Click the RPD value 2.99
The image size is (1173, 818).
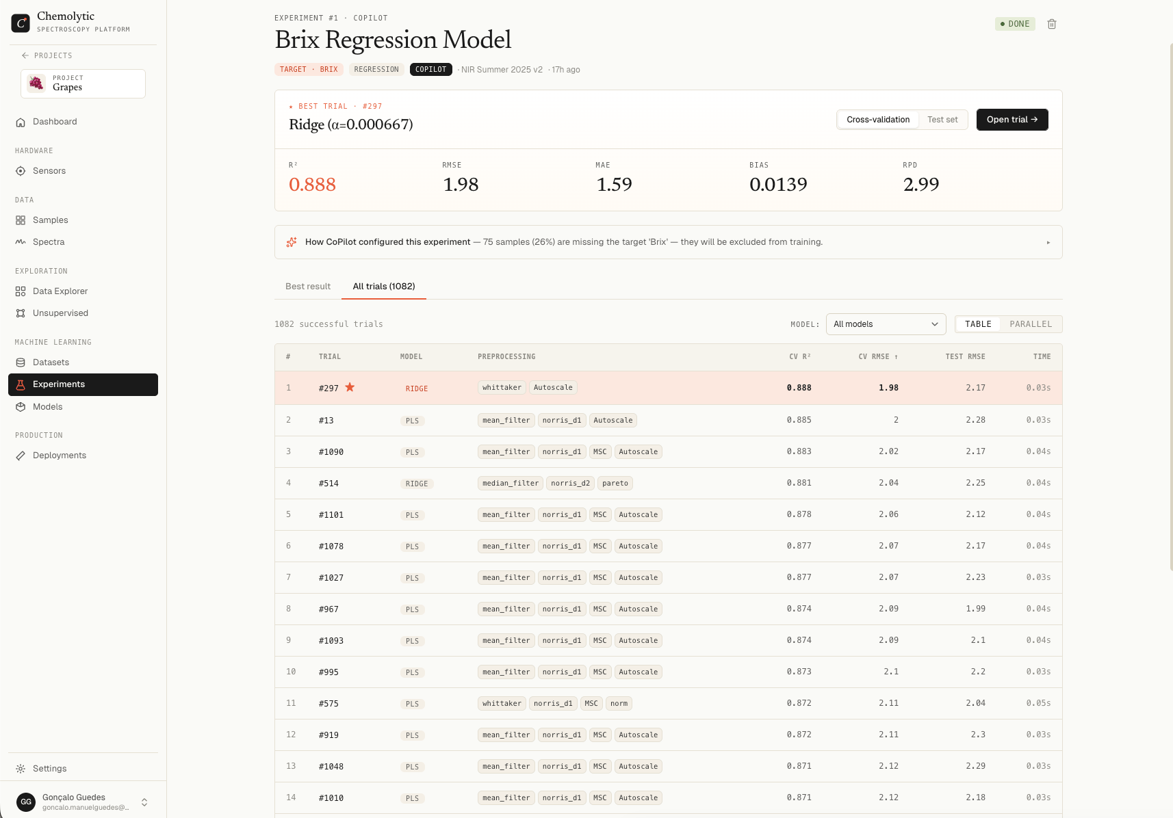click(x=921, y=185)
